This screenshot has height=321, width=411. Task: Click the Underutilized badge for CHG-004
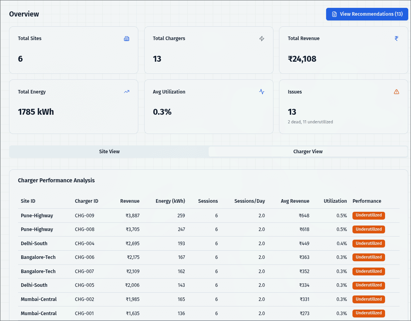pyautogui.click(x=369, y=244)
